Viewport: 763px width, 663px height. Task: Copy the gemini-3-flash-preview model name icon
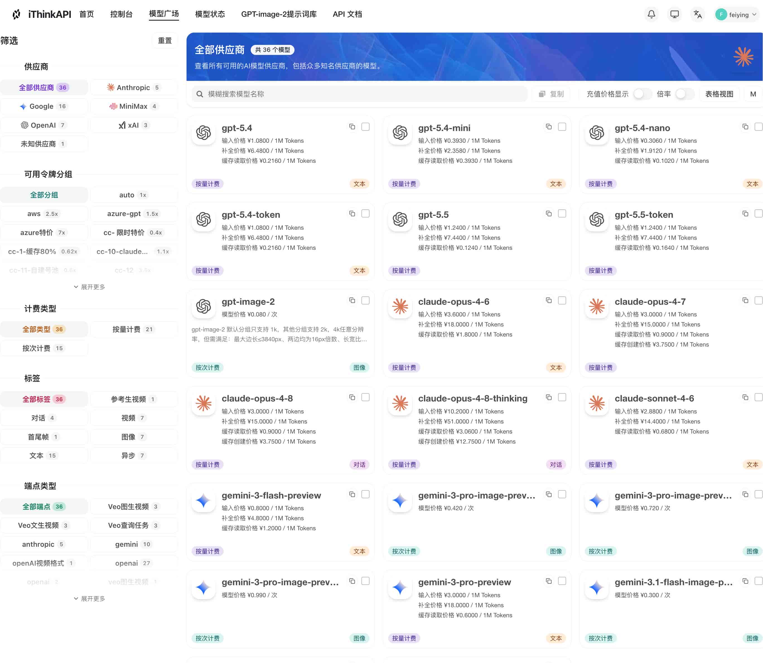(x=352, y=494)
